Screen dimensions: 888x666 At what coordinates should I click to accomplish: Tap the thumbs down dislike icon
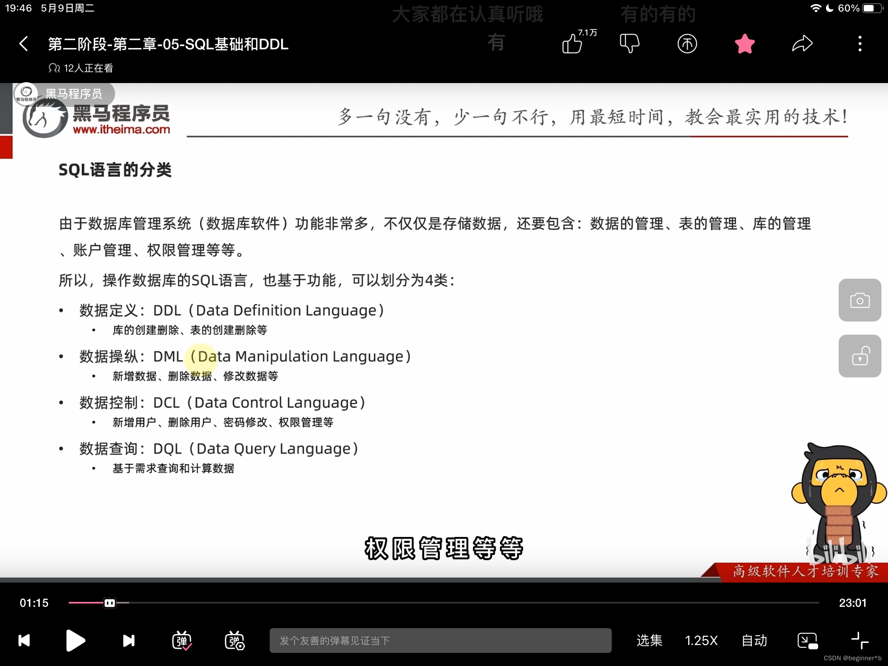(629, 44)
